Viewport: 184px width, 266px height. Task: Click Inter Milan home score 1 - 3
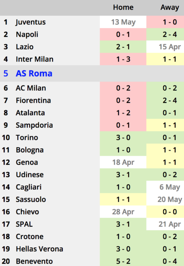tap(123, 59)
